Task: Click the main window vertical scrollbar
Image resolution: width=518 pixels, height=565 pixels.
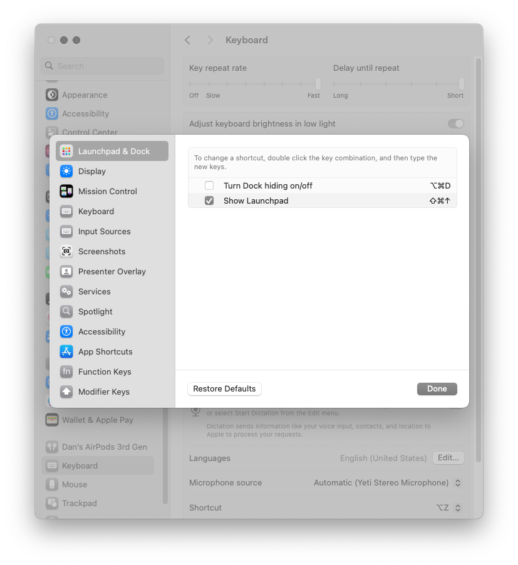Action: coord(479,259)
